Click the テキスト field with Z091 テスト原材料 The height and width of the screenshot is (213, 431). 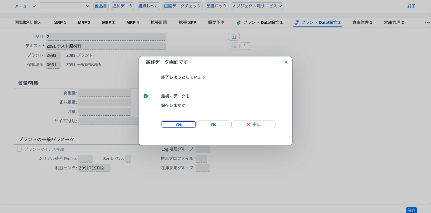106,46
